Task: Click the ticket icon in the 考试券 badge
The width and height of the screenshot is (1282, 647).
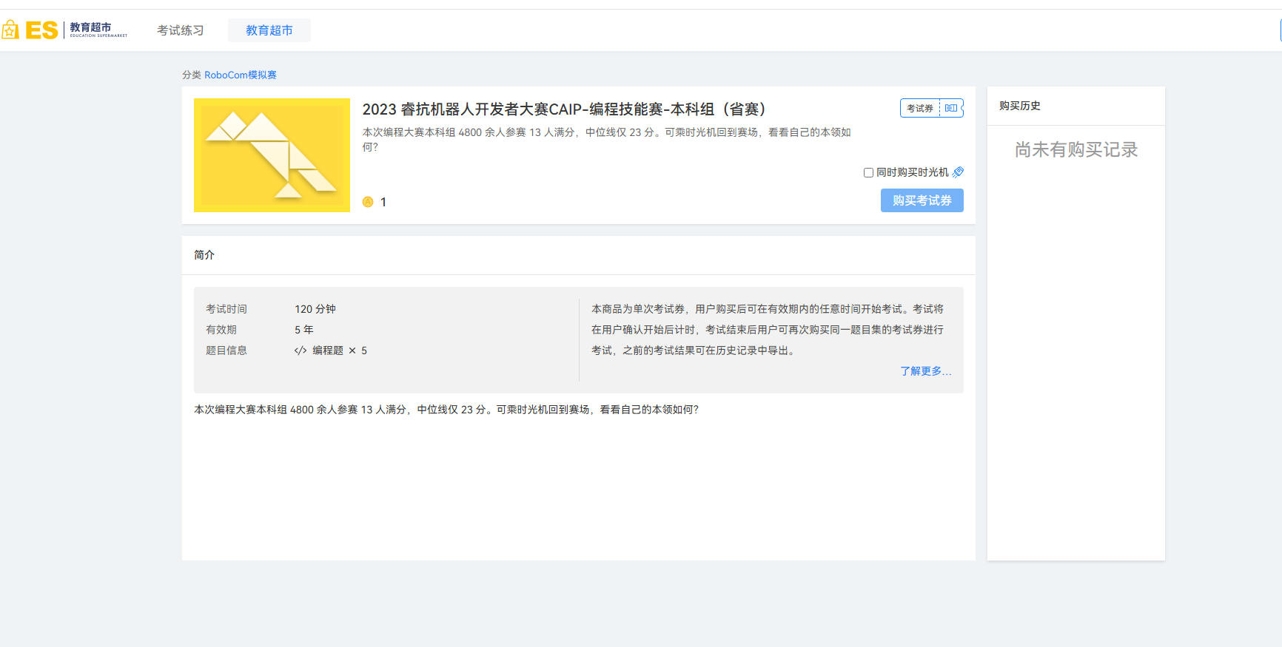Action: [951, 108]
